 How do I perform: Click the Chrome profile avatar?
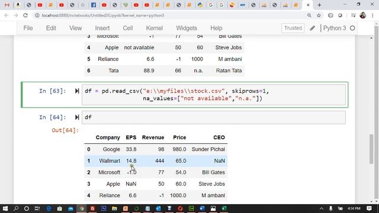[x=363, y=15]
